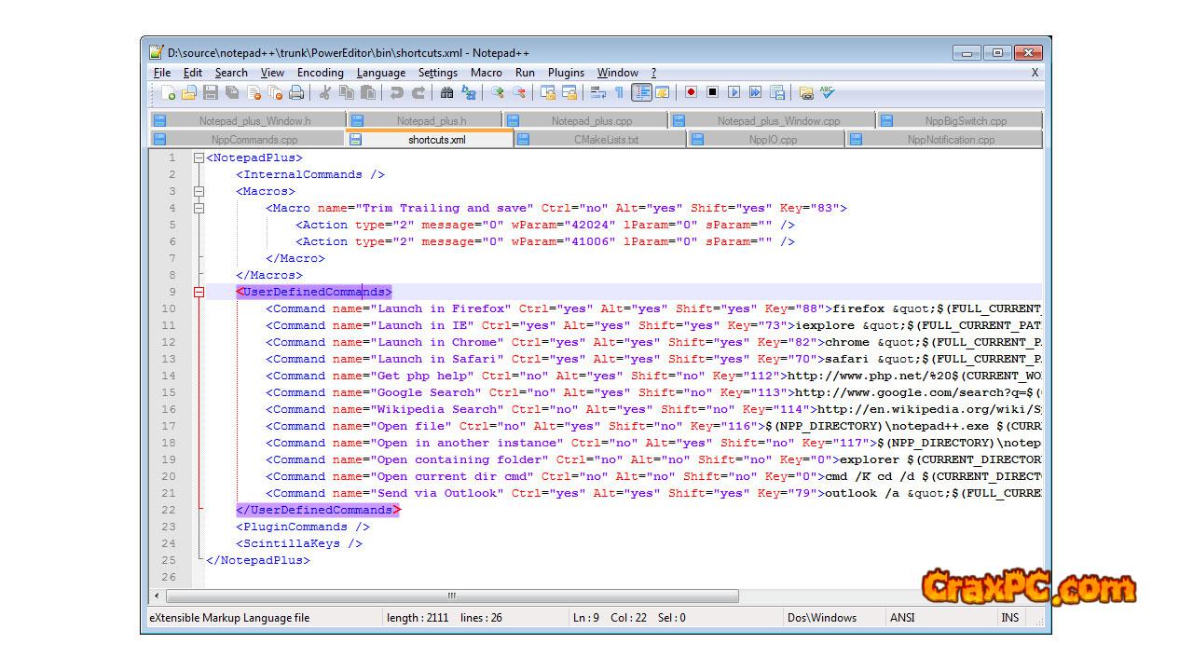Click the Playback macro play icon

[734, 92]
